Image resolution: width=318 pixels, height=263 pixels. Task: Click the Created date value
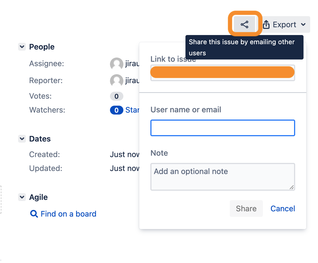[124, 154]
